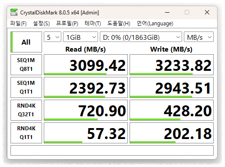225x167 pixels.
Task: Click the empty comment field at the bottom
Action: point(112,150)
